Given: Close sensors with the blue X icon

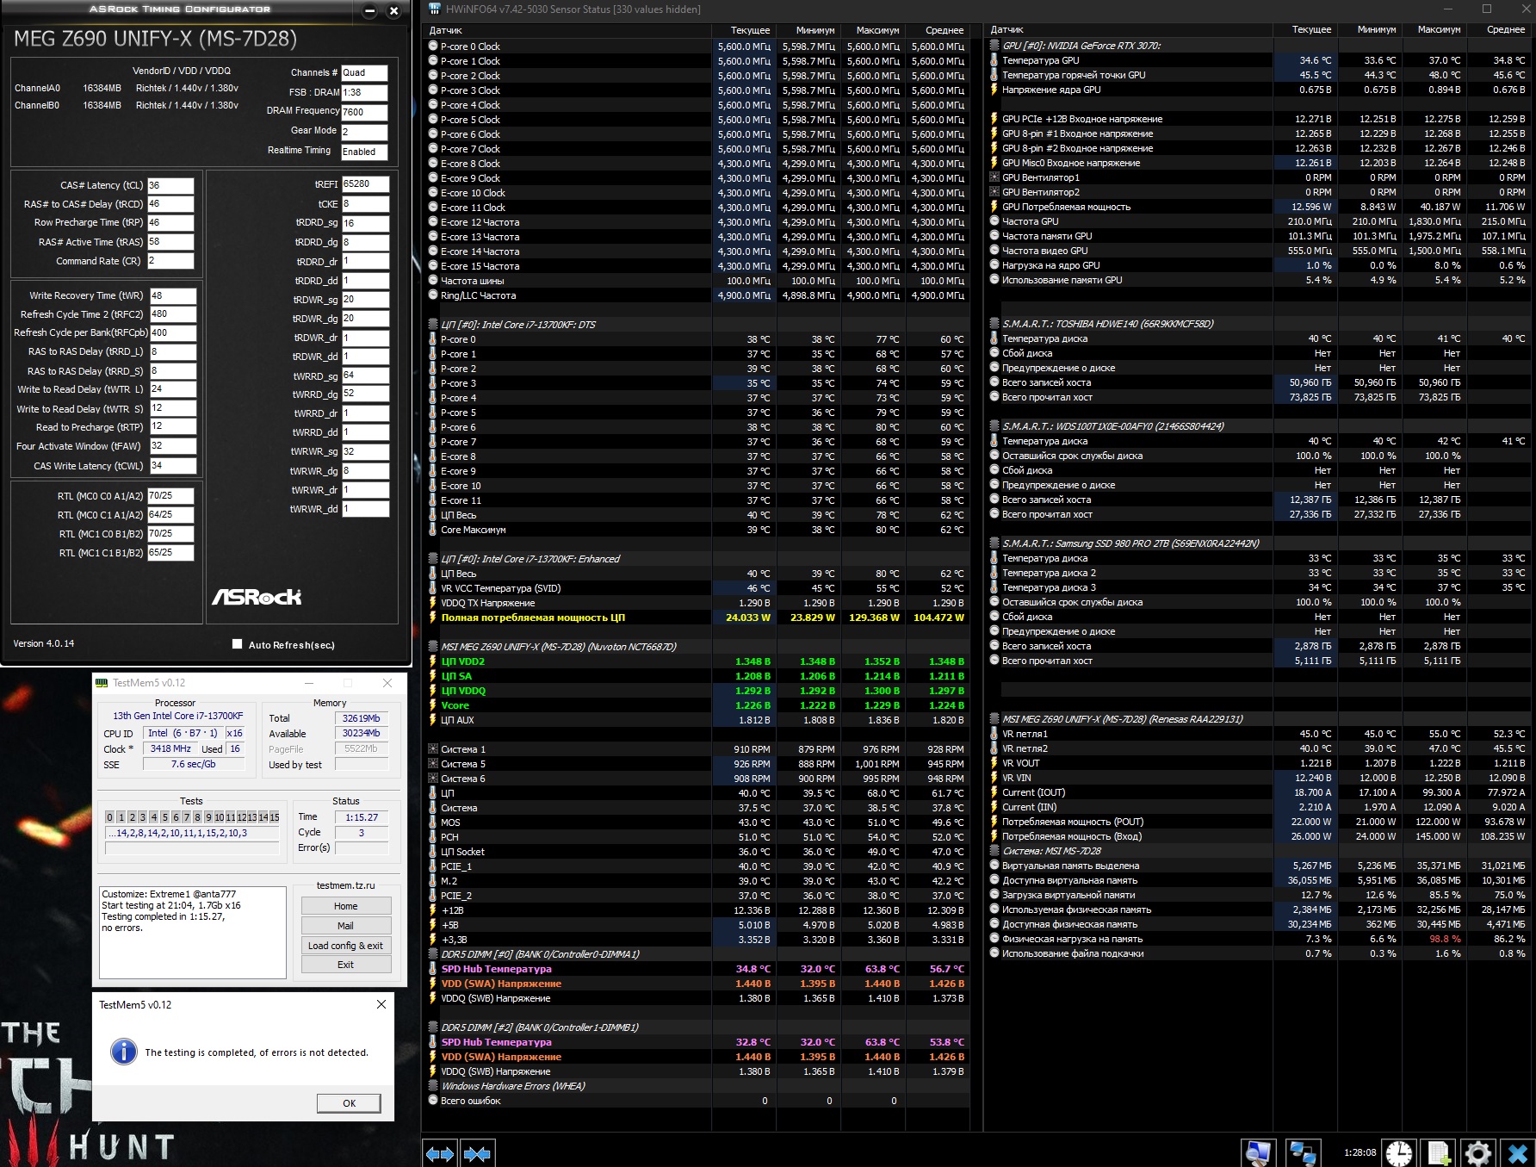Looking at the screenshot, I should [1518, 1152].
